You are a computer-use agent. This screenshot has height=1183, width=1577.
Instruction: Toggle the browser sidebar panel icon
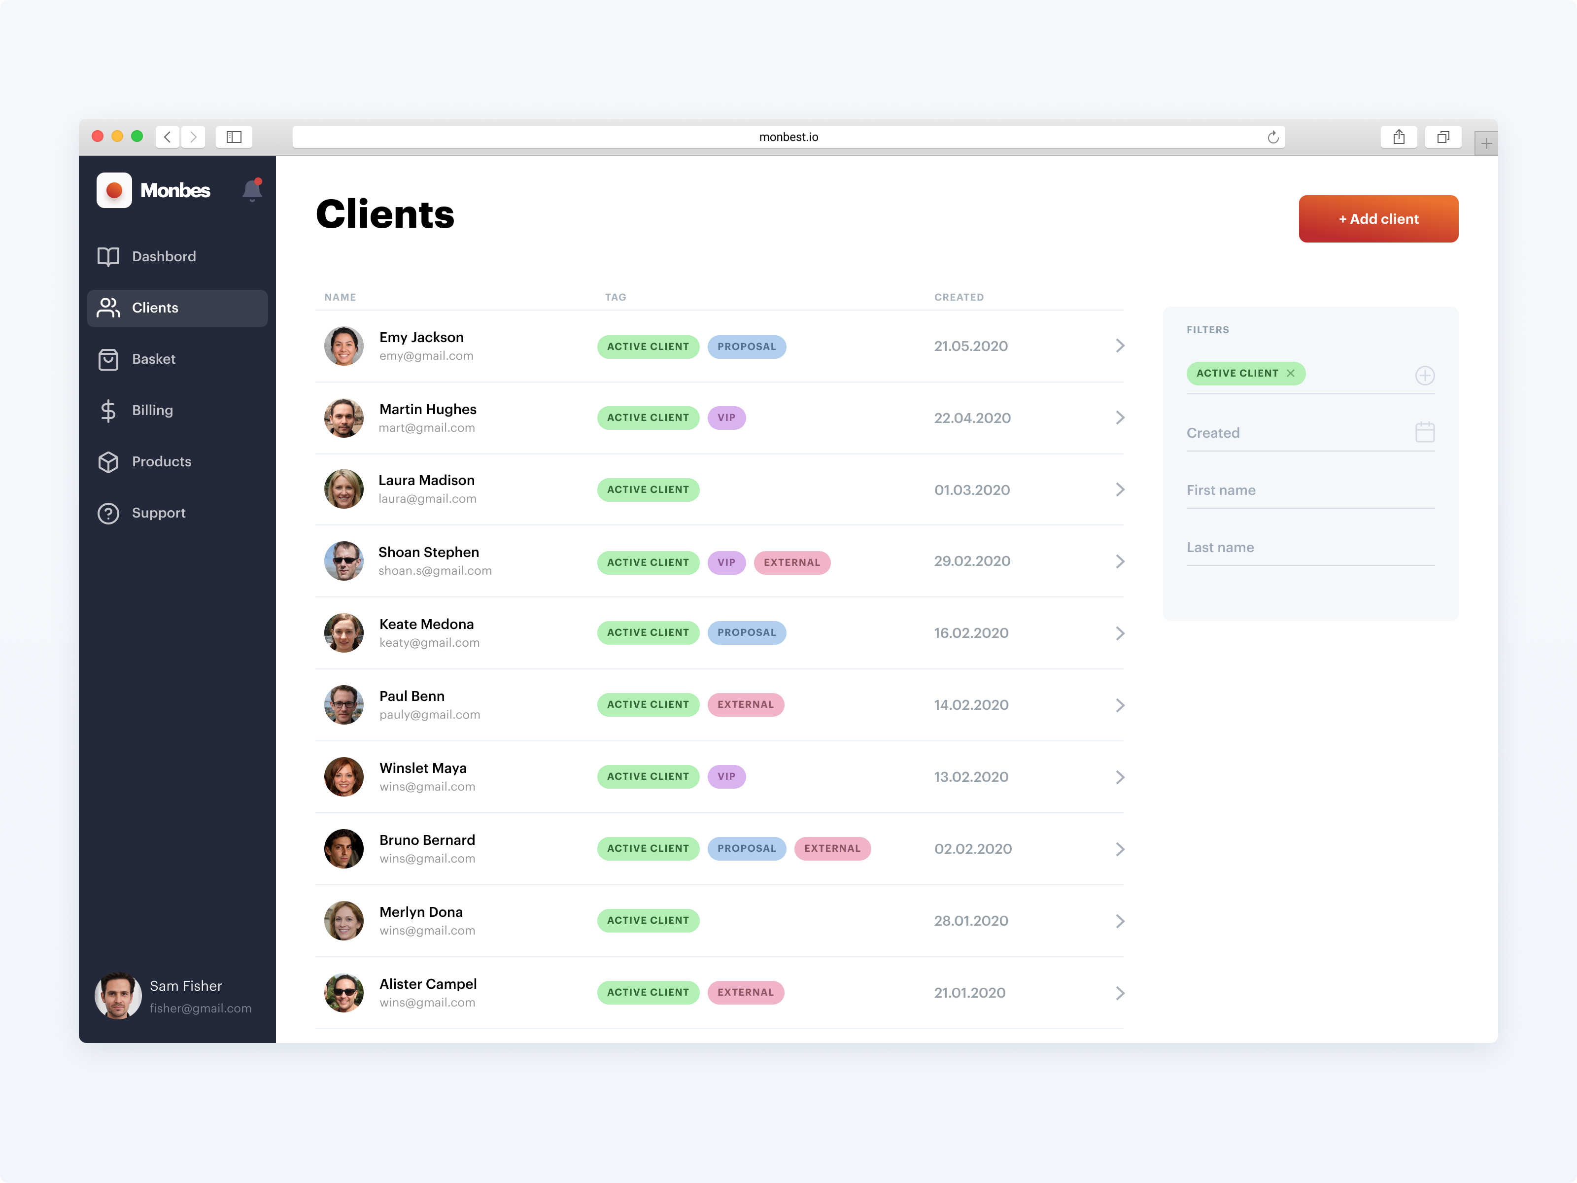pos(234,137)
